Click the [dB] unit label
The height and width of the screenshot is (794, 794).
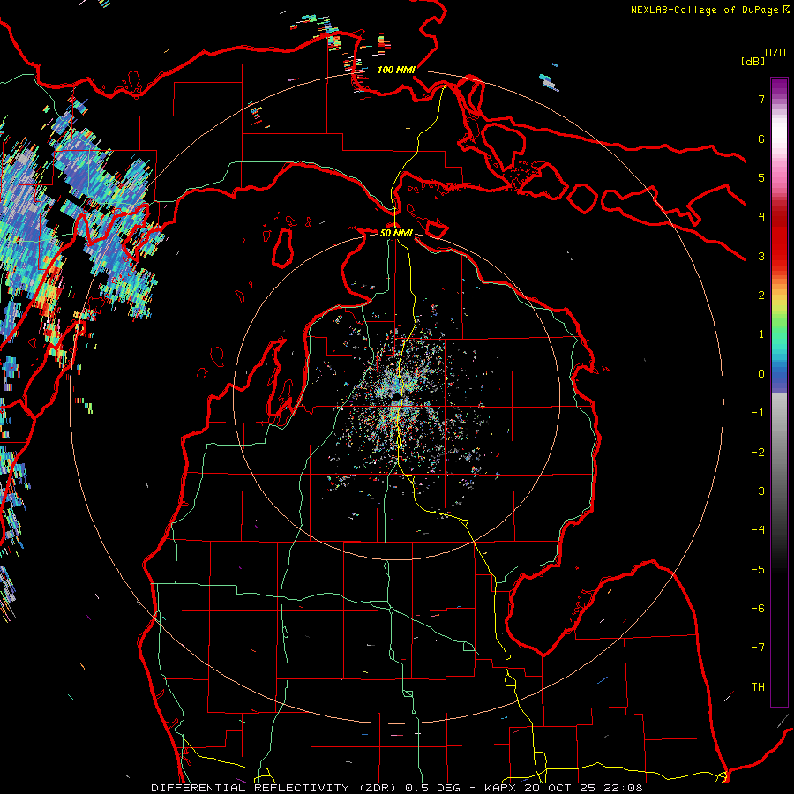(753, 61)
